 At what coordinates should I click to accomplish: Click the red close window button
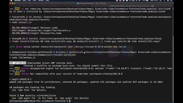(10, 3)
